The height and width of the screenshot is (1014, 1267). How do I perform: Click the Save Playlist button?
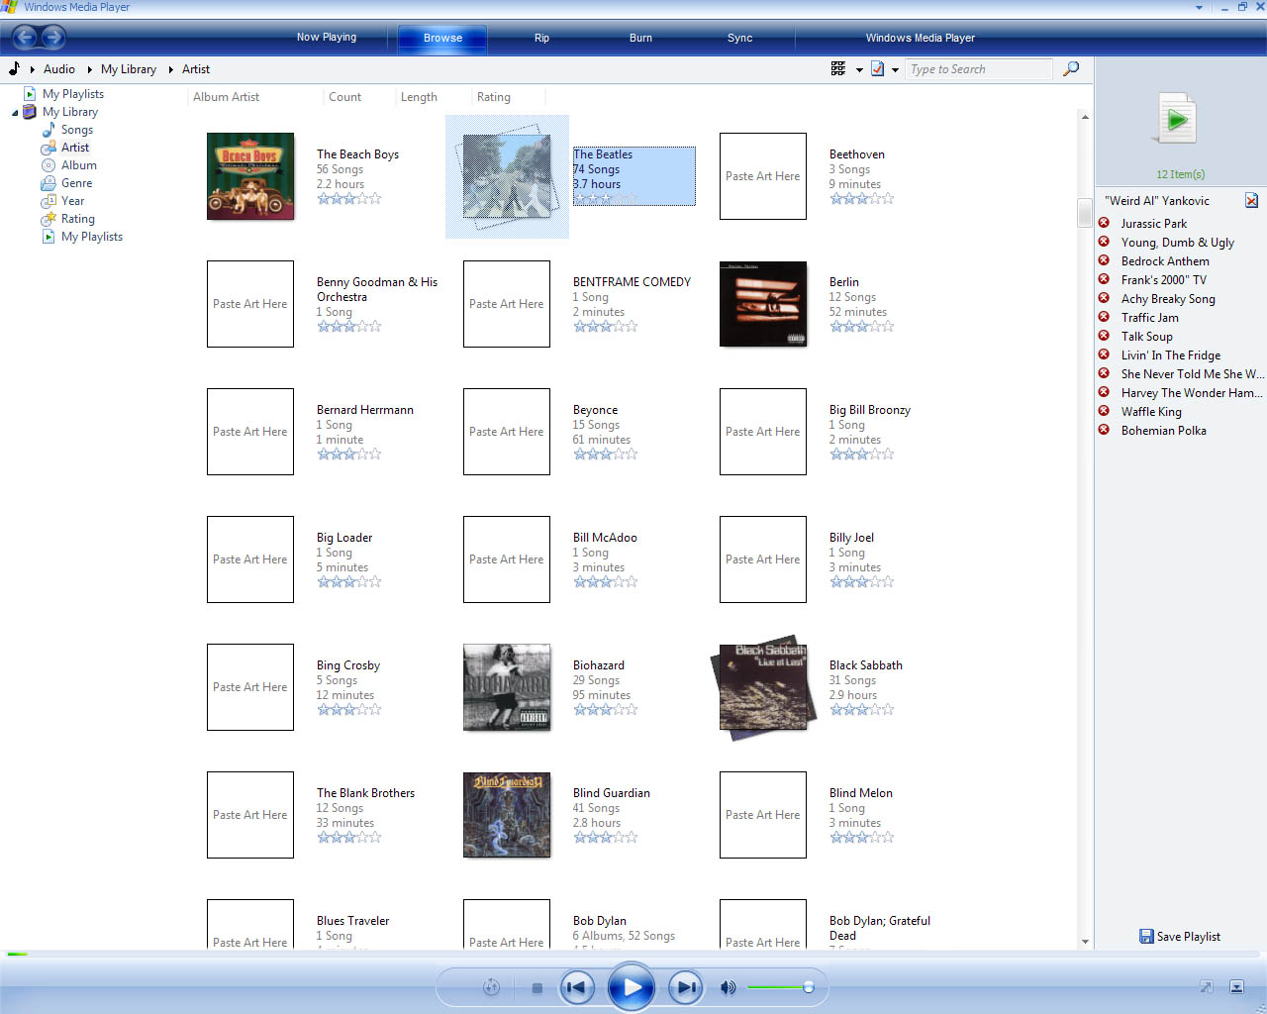pos(1180,936)
